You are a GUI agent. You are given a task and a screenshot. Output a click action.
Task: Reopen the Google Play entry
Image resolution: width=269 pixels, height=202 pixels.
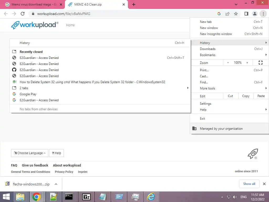coord(100,94)
